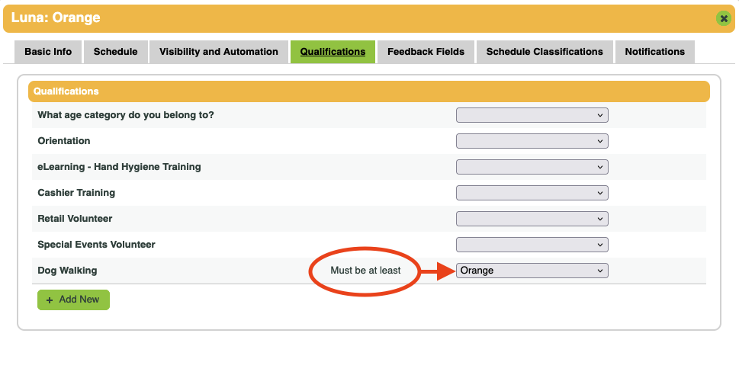
Task: Open Visibility and Automation tab
Action: click(x=218, y=52)
